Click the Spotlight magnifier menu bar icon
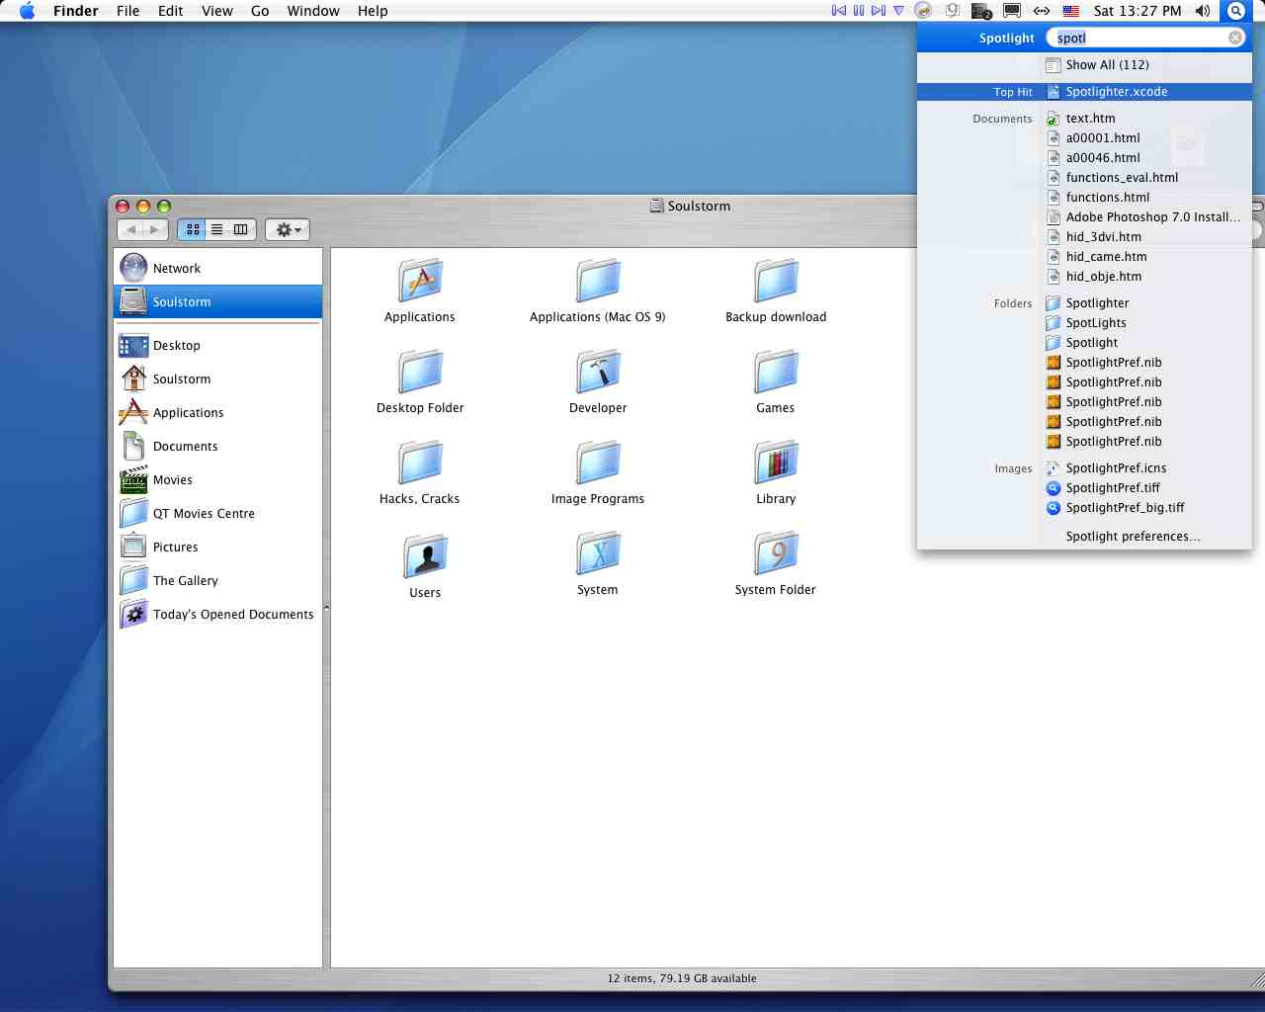The image size is (1265, 1012). click(1235, 11)
